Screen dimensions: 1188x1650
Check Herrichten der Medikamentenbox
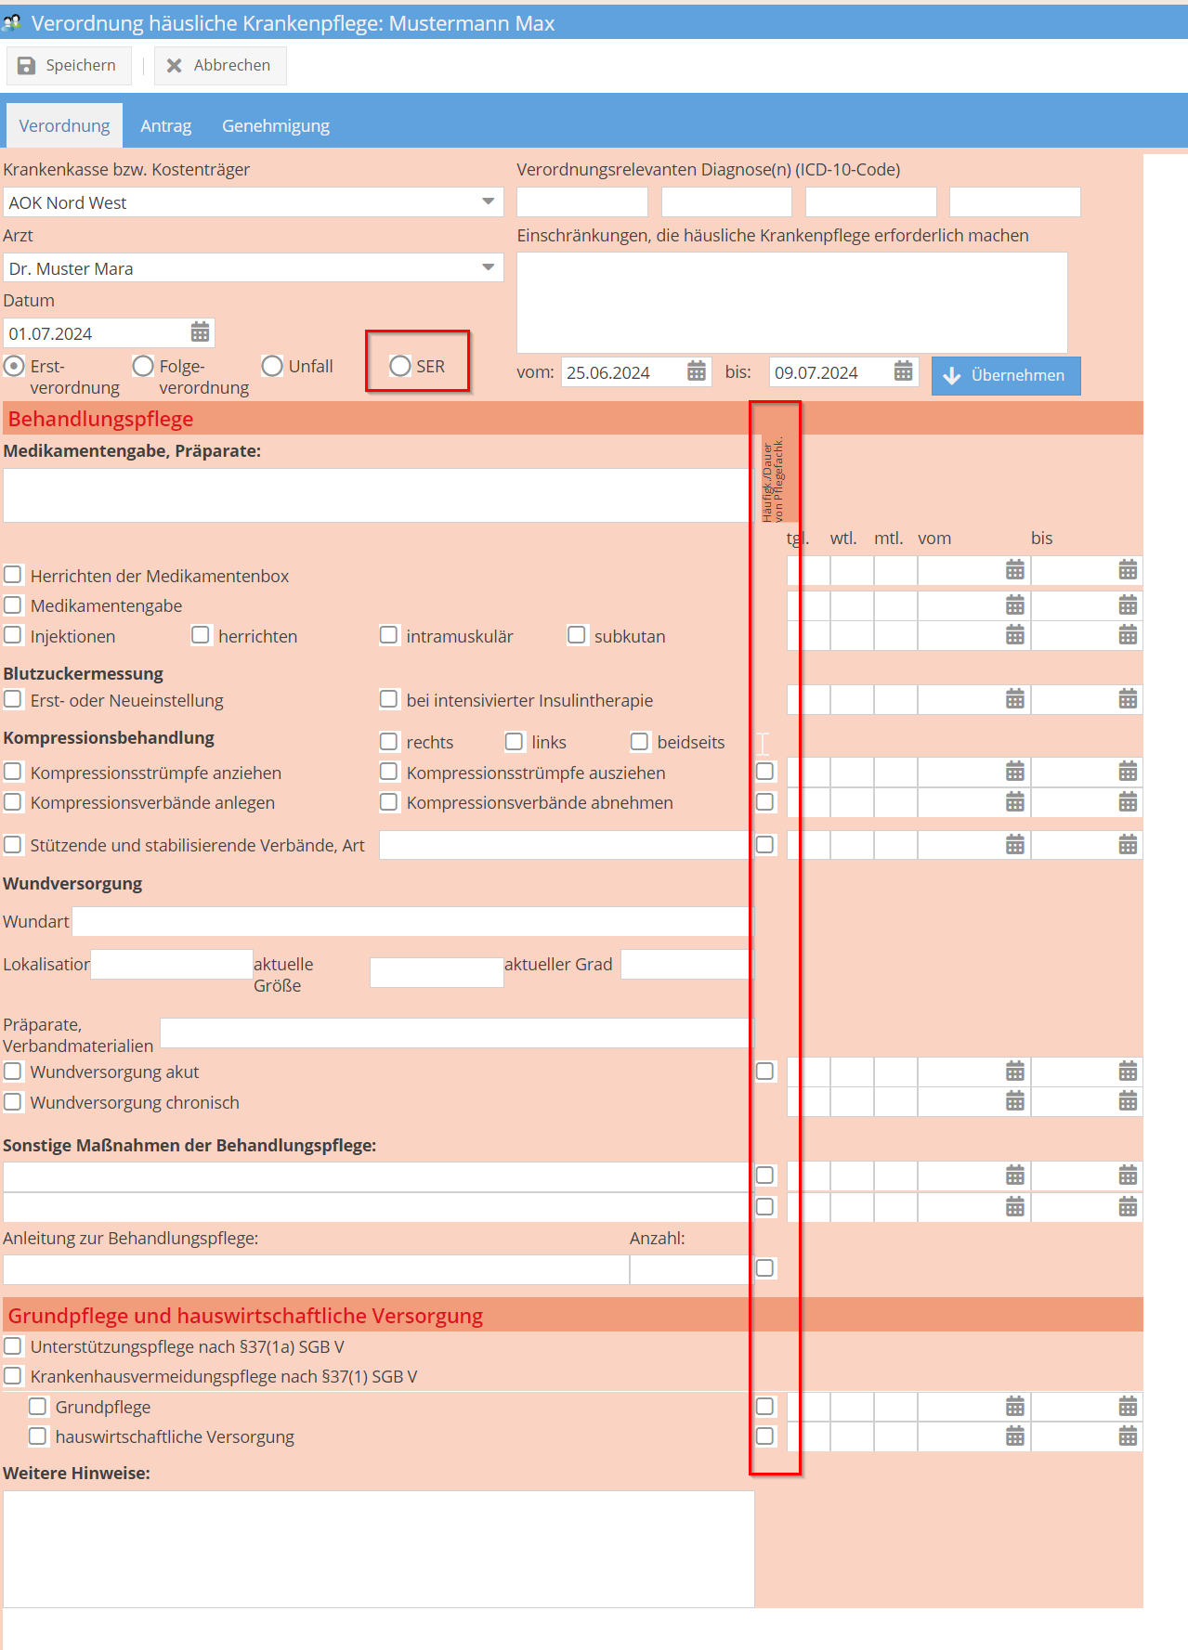[x=13, y=576]
